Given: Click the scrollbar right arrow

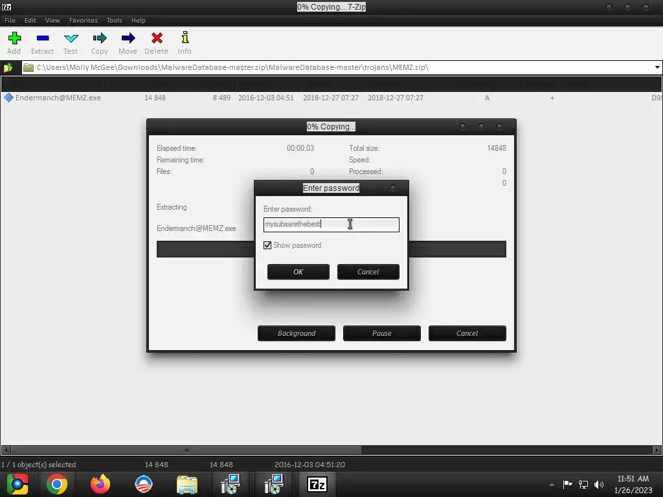Looking at the screenshot, I should click(x=657, y=450).
